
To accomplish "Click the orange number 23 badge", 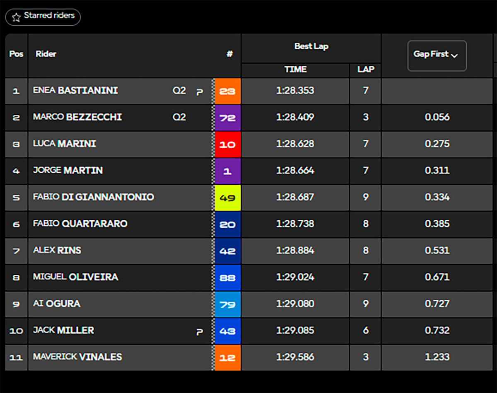I will [227, 91].
